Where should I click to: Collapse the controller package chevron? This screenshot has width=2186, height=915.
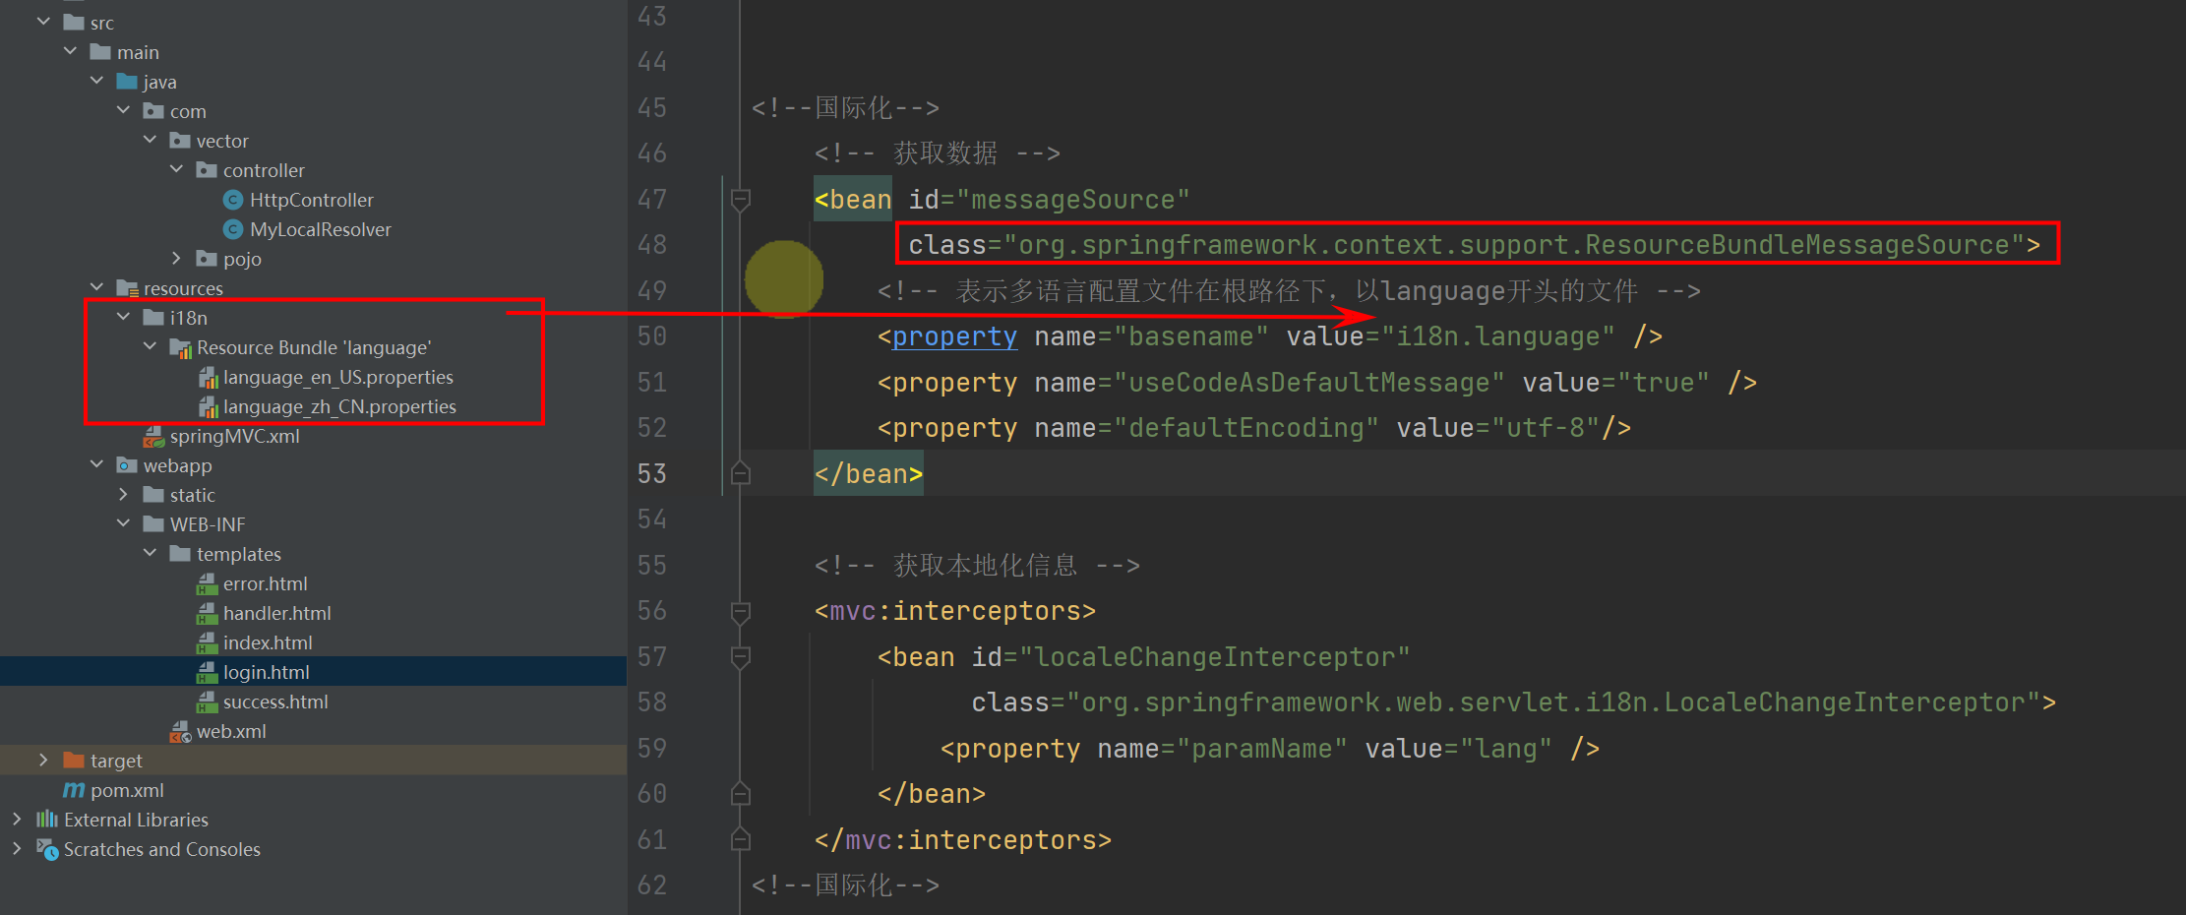click(176, 169)
